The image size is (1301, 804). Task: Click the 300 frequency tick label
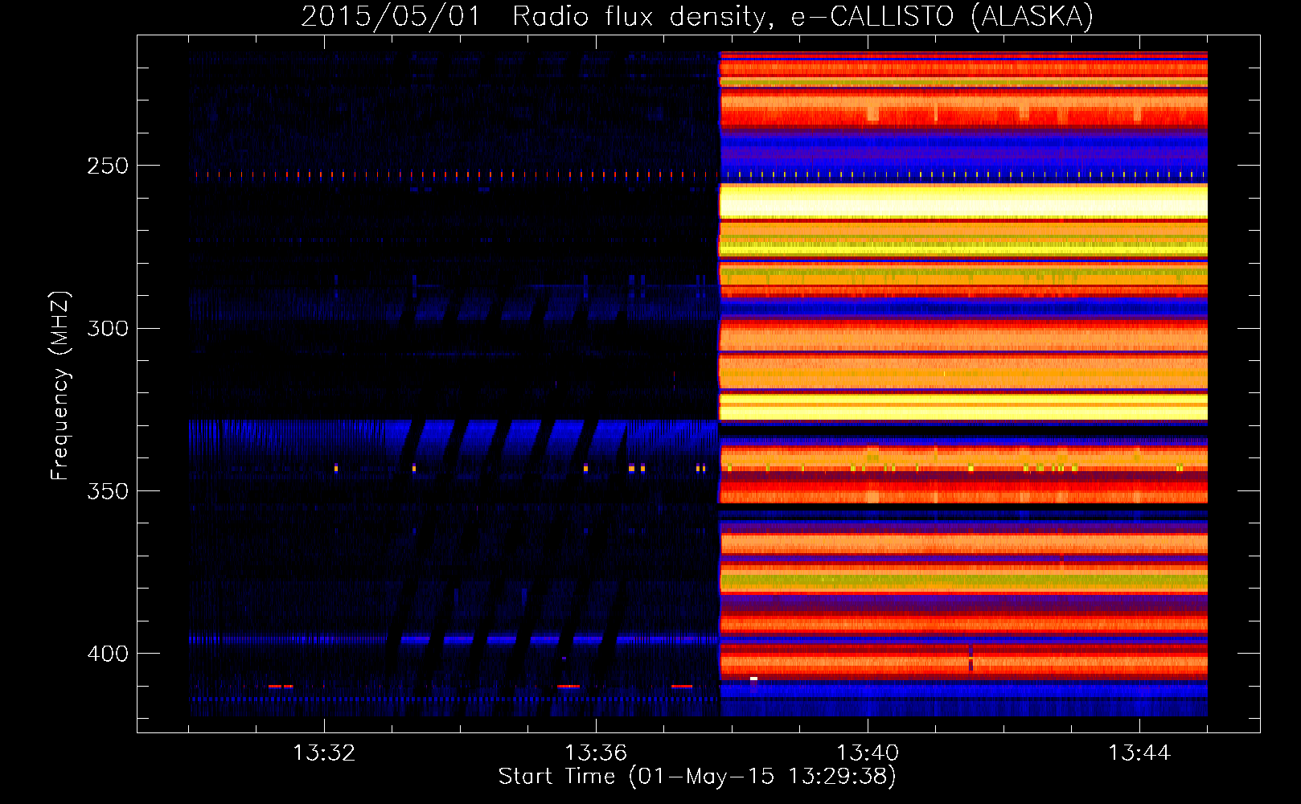tap(108, 328)
